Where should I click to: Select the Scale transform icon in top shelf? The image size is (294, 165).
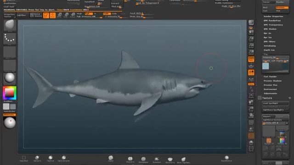pos(66,15)
